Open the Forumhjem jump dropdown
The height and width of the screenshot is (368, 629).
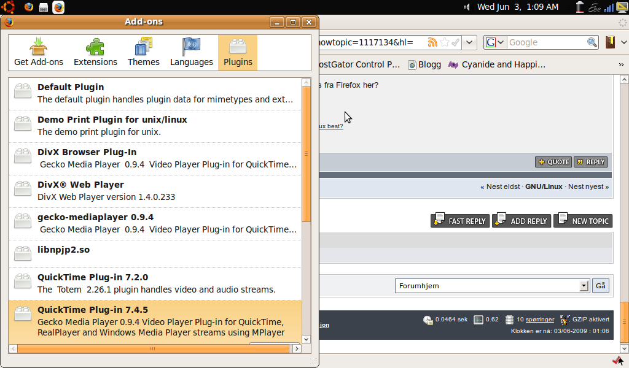click(492, 286)
